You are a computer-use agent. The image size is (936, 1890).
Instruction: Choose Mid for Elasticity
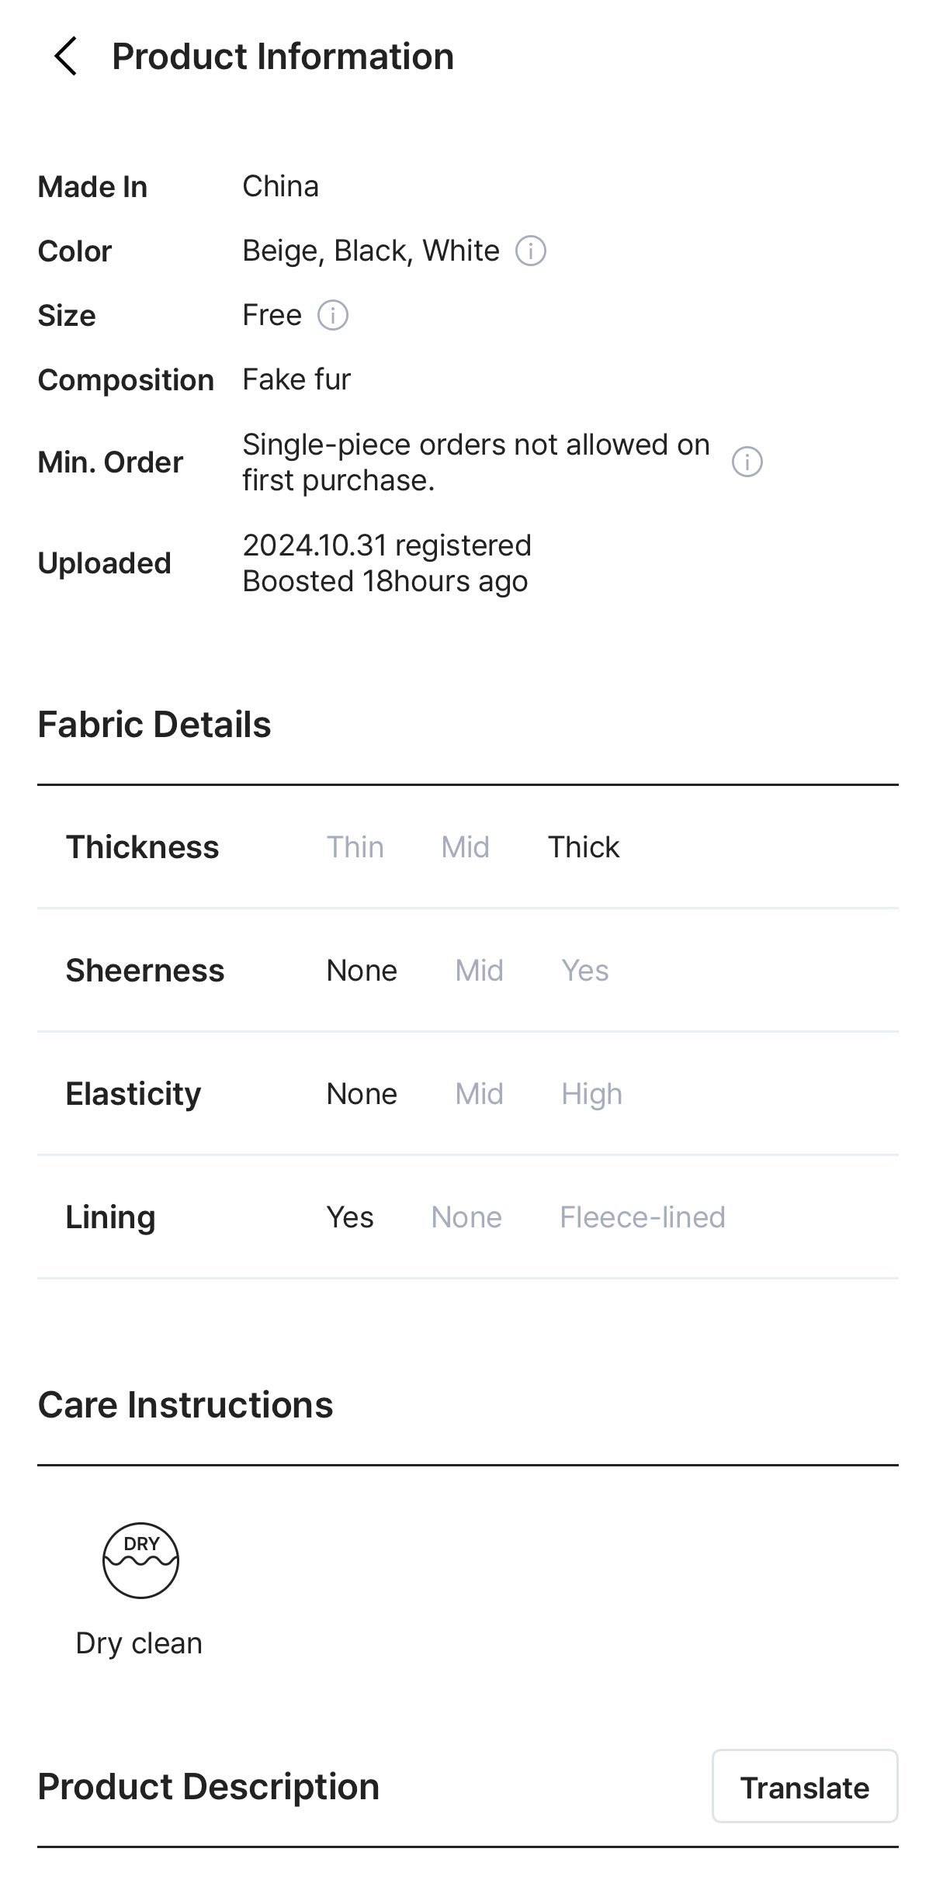[x=479, y=1094]
